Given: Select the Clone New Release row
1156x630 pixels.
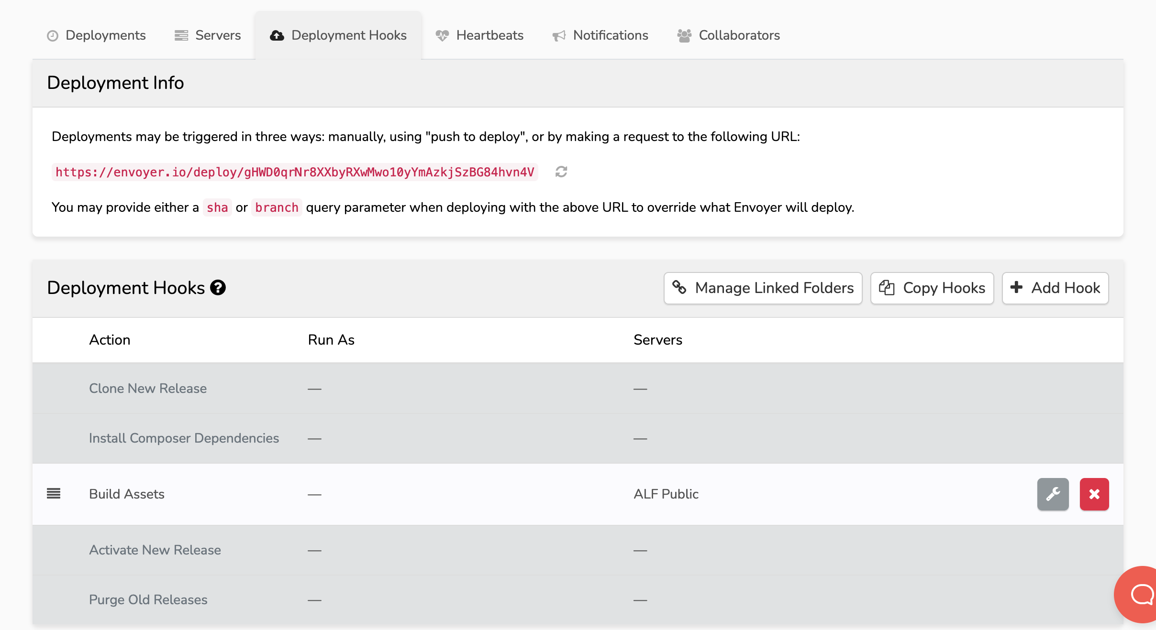Looking at the screenshot, I should click(x=148, y=388).
